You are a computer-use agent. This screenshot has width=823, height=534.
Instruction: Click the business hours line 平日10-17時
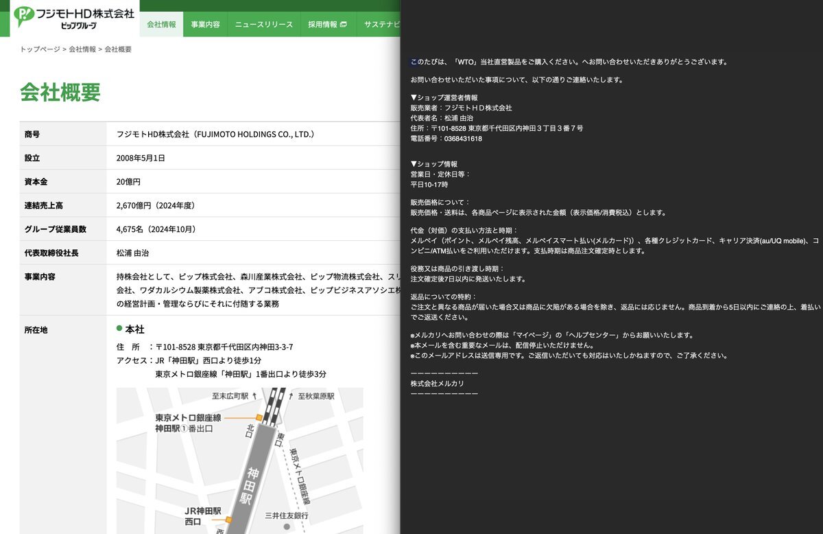tap(429, 185)
